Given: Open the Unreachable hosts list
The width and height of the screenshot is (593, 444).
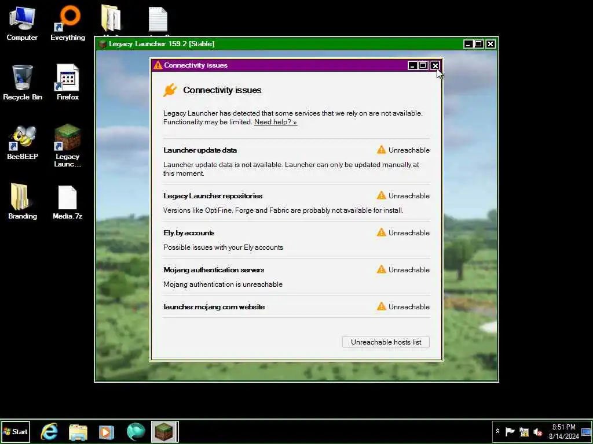Looking at the screenshot, I should coord(386,342).
